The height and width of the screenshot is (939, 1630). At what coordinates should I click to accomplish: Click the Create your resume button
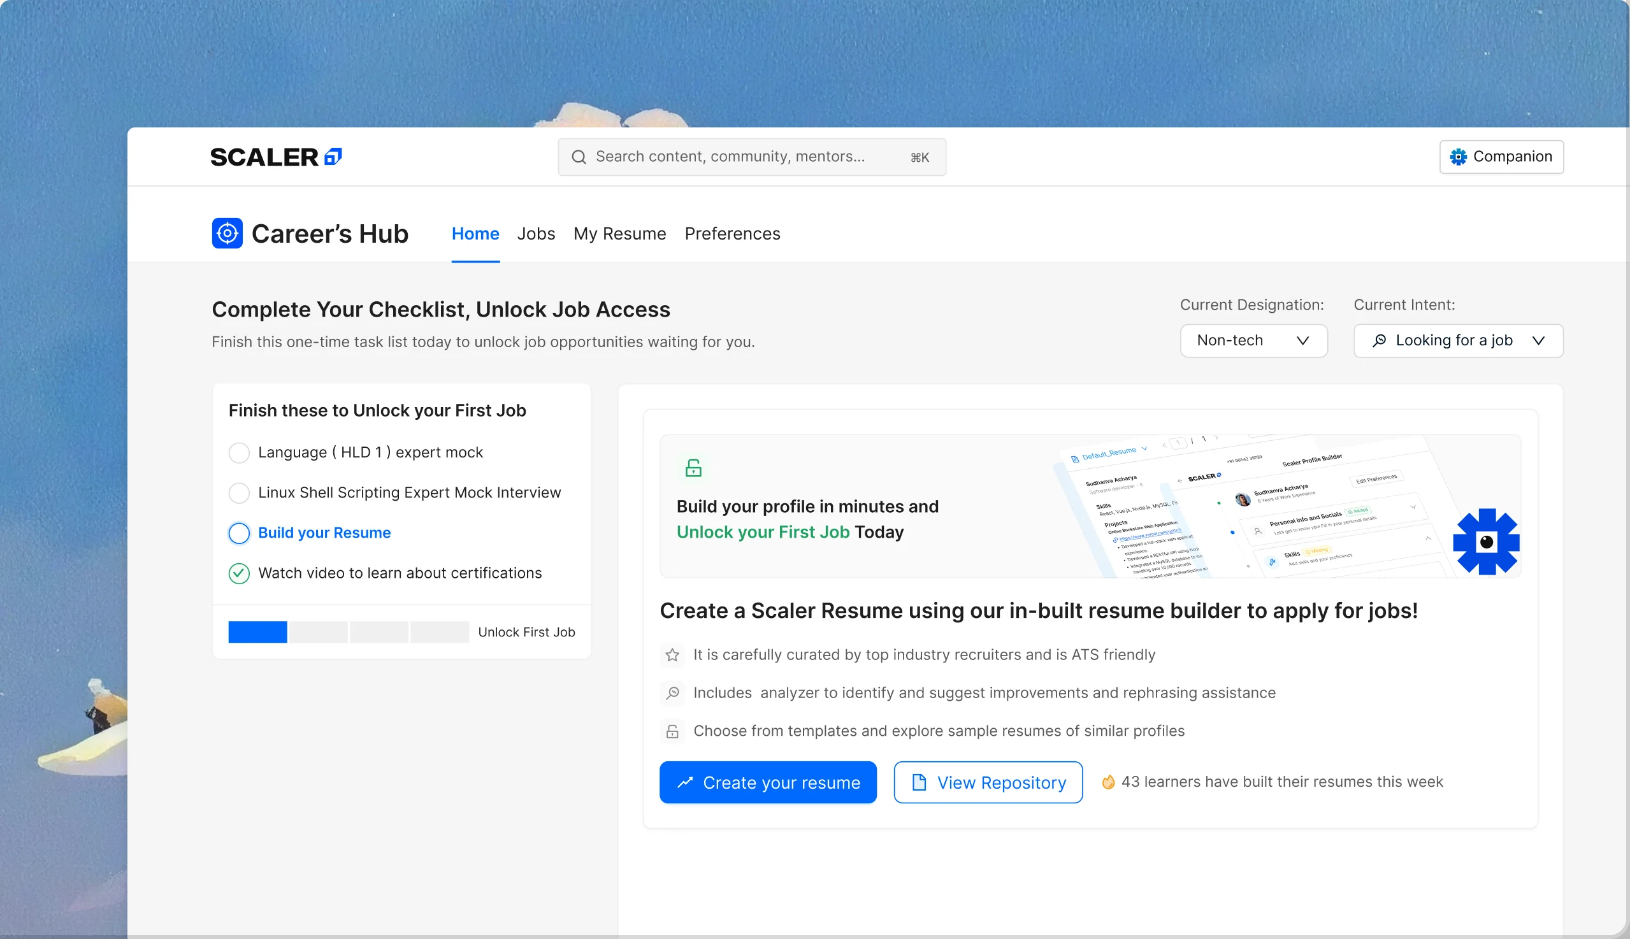(768, 782)
